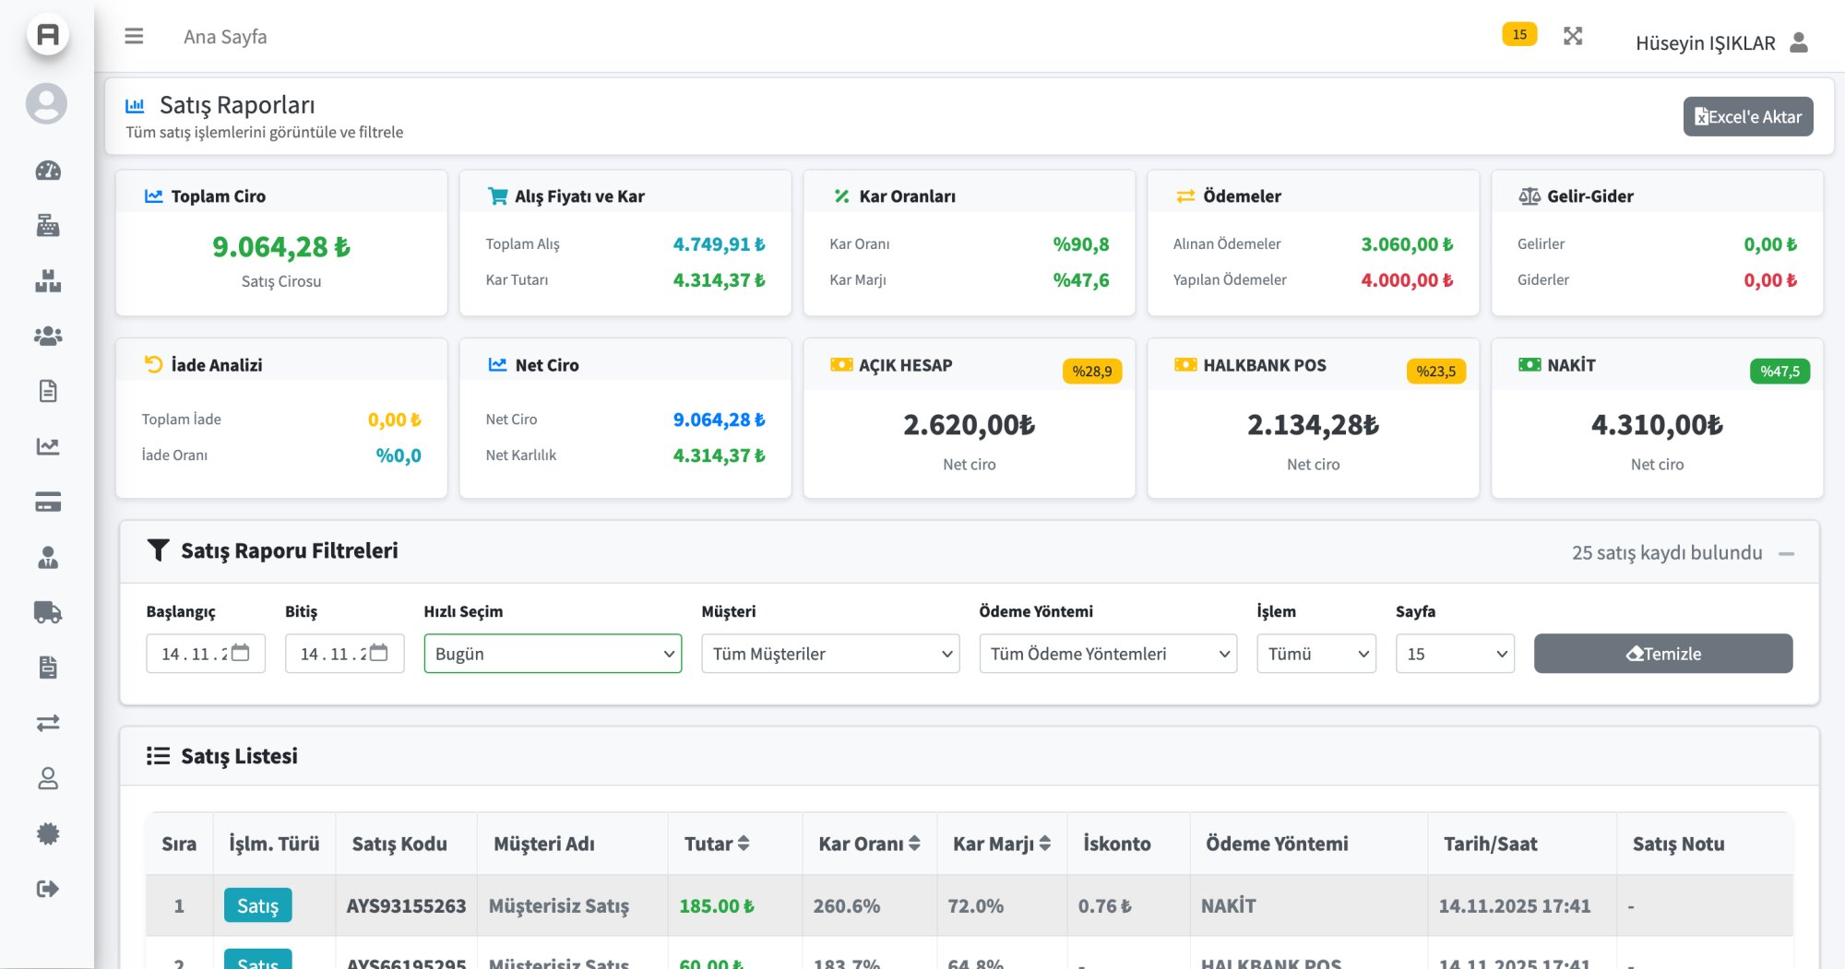Viewport: 1845px width, 969px height.
Task: Open the customers group icon in sidebar
Action: tap(48, 337)
